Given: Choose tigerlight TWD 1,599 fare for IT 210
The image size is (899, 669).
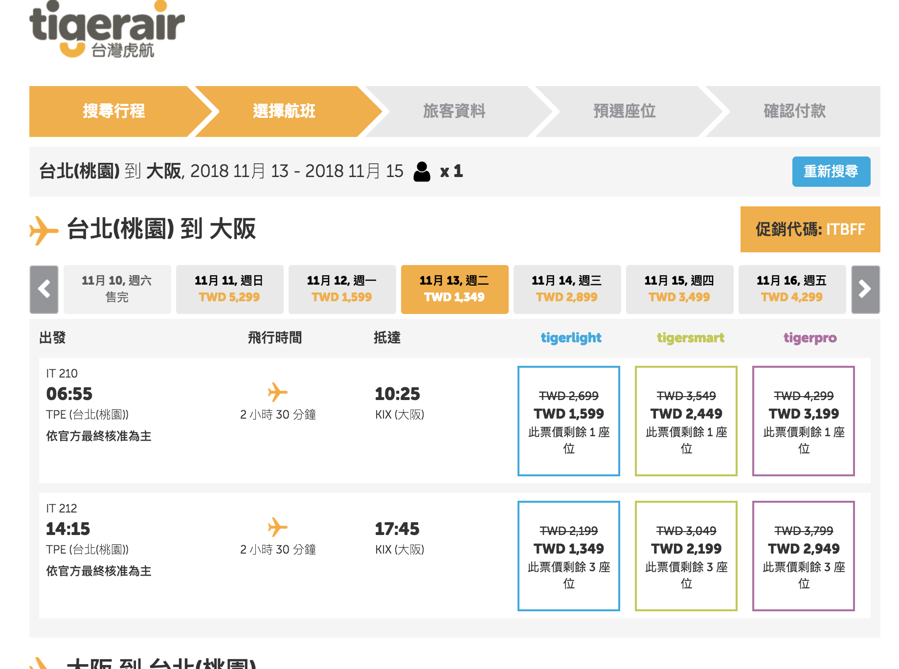Looking at the screenshot, I should point(569,421).
